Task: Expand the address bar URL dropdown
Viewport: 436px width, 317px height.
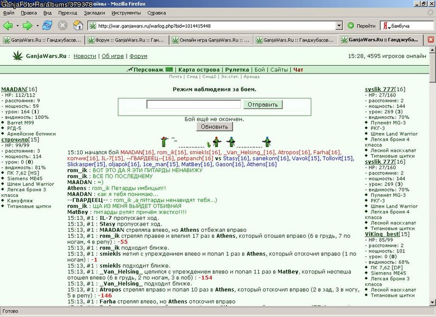Action: pyautogui.click(x=339, y=26)
